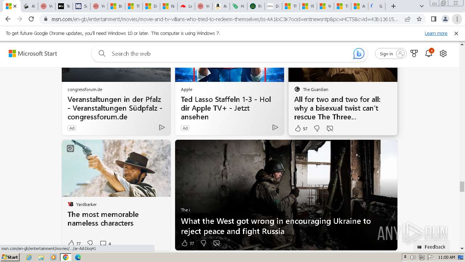Open 'What the West got wrong' Ukraine article

point(276,226)
